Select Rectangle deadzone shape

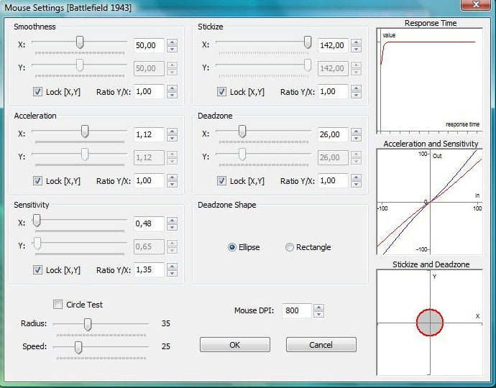coord(290,247)
